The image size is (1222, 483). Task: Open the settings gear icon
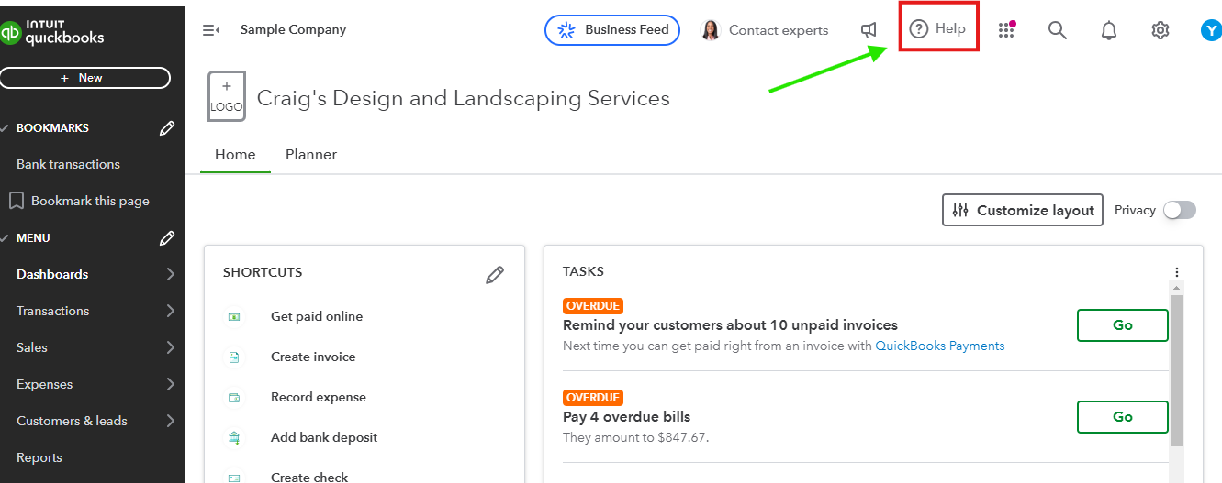tap(1160, 30)
